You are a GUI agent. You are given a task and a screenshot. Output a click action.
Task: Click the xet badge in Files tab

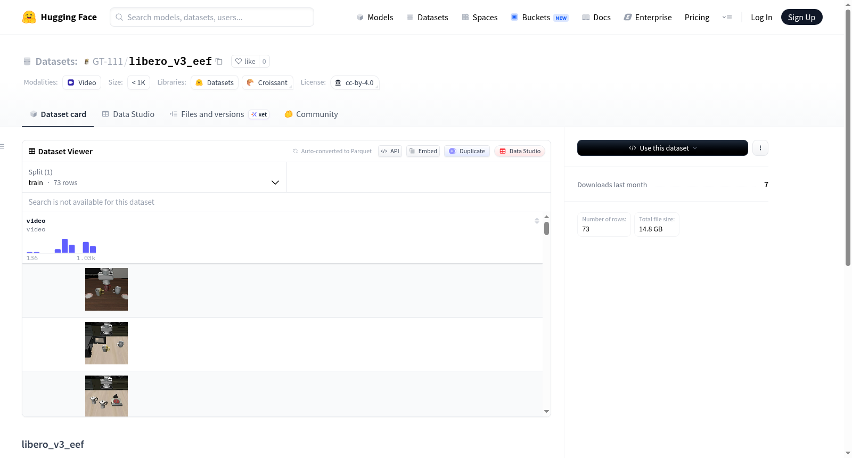point(259,114)
